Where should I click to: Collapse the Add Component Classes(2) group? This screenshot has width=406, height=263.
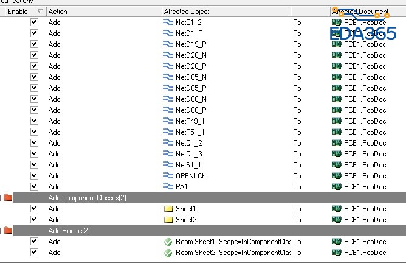(x=7, y=197)
